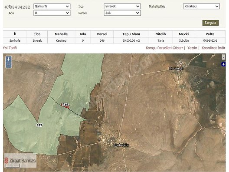
Task: Show neighbors via Komşu Parselleri Göster
Action: [x=164, y=48]
